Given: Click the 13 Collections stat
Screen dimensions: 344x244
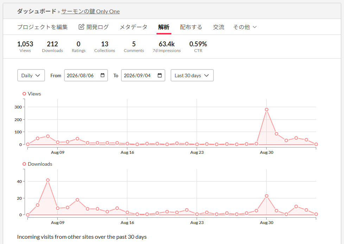Looking at the screenshot, I should 105,47.
